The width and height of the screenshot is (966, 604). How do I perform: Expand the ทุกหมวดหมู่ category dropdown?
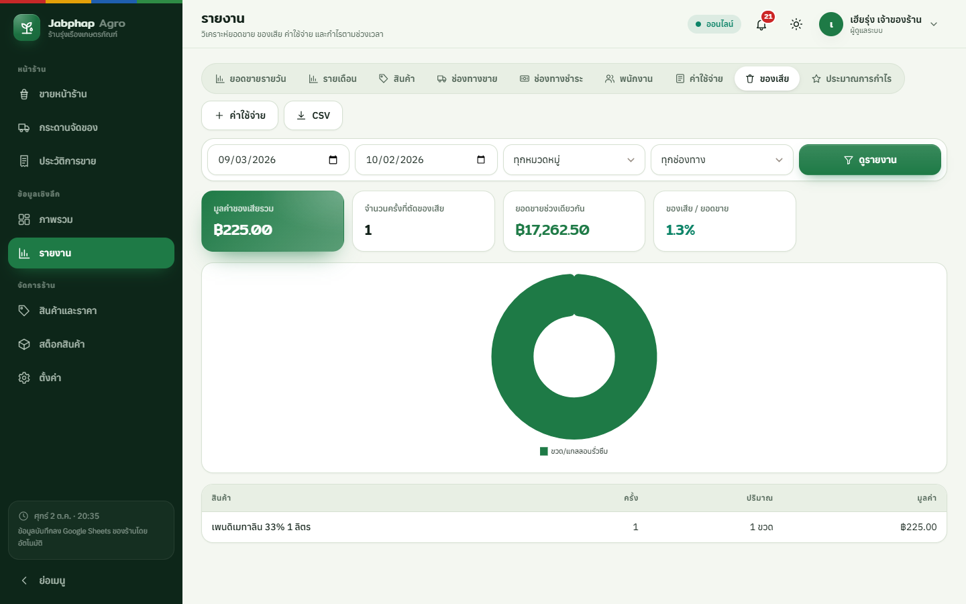click(574, 160)
